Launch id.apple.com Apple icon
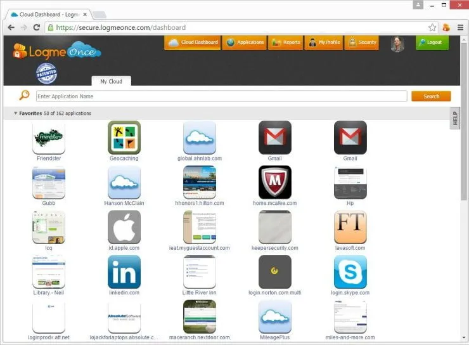The image size is (469, 345). [x=124, y=228]
